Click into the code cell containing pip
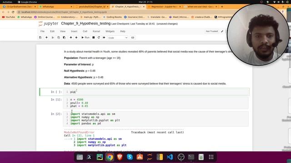Image resolution: width=291 pixels, height=163 pixels. pyautogui.click(x=156, y=92)
